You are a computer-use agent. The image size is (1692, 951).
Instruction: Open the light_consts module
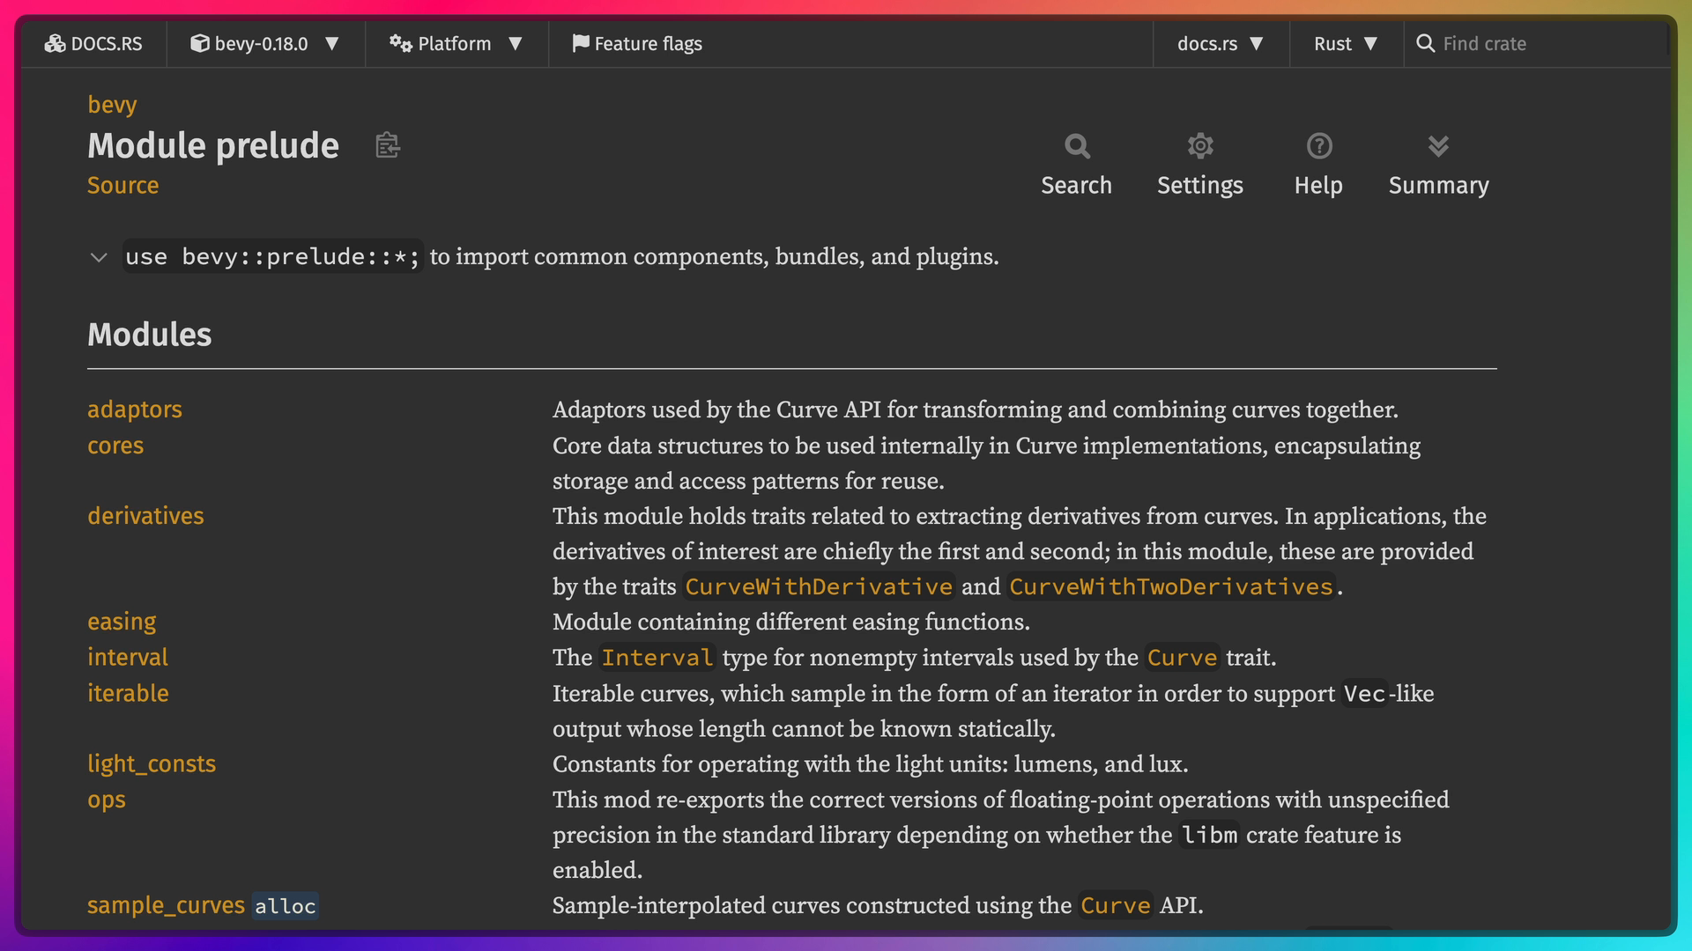coord(151,763)
